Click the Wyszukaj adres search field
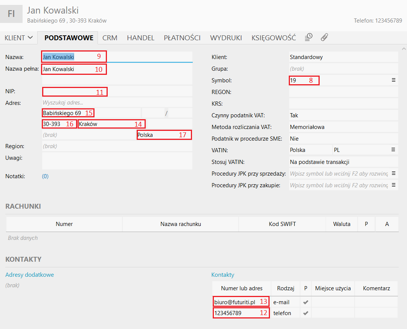407x329 pixels. point(117,102)
